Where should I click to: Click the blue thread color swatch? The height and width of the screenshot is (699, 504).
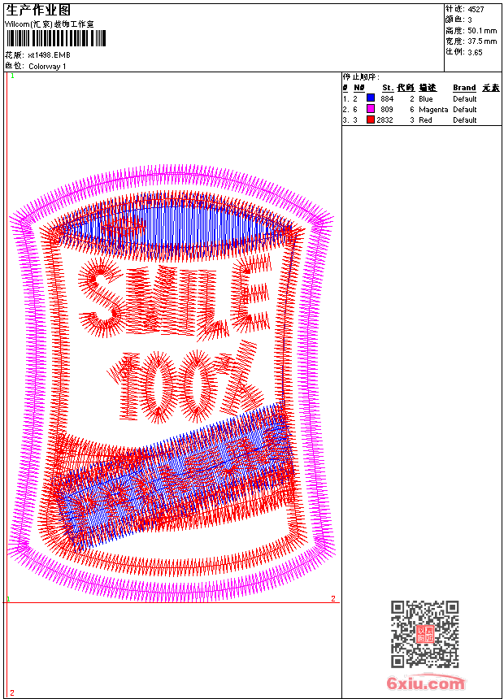coord(371,98)
